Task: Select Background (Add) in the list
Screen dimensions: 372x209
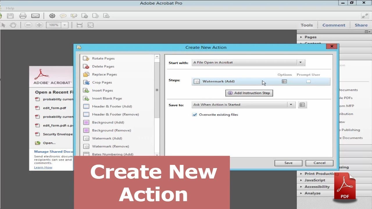Action: coord(108,122)
